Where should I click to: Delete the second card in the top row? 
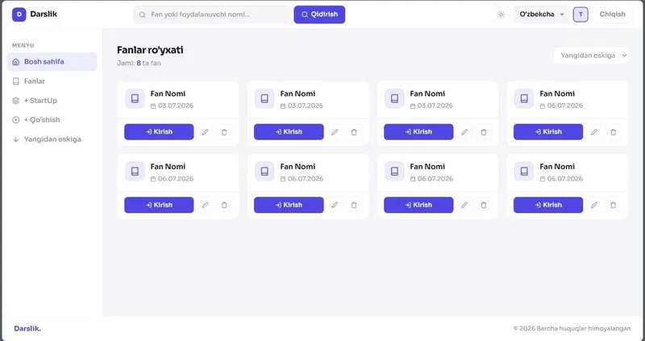click(x=354, y=132)
